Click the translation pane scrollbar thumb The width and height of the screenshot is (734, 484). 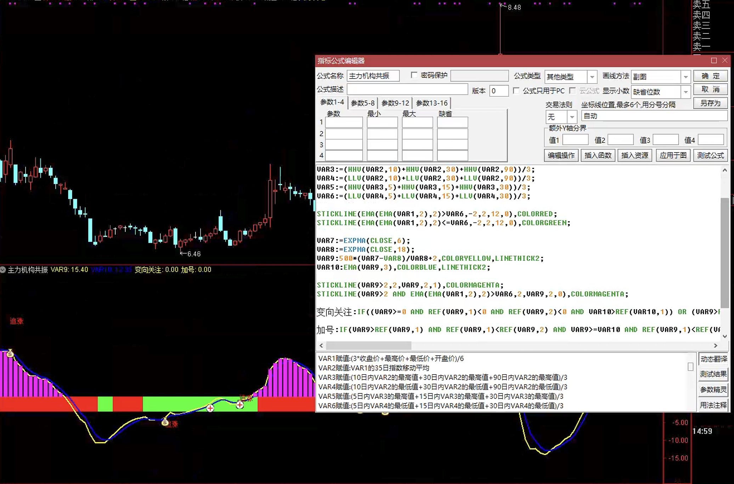690,367
